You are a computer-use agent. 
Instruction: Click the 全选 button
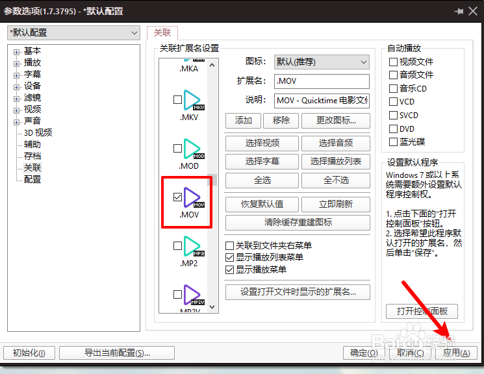[x=262, y=181]
